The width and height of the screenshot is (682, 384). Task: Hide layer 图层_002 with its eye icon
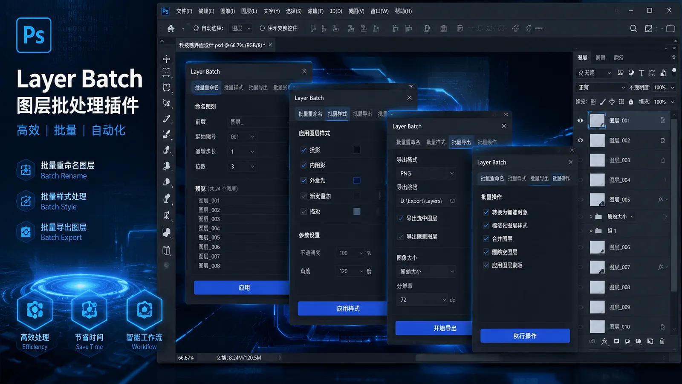[580, 140]
